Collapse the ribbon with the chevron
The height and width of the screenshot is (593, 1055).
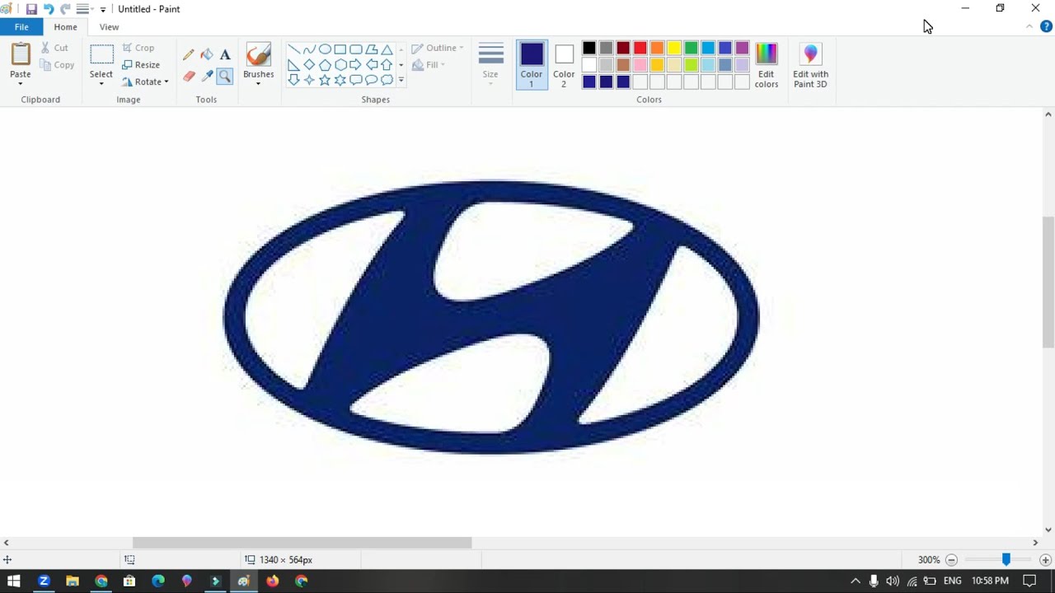coord(1029,27)
